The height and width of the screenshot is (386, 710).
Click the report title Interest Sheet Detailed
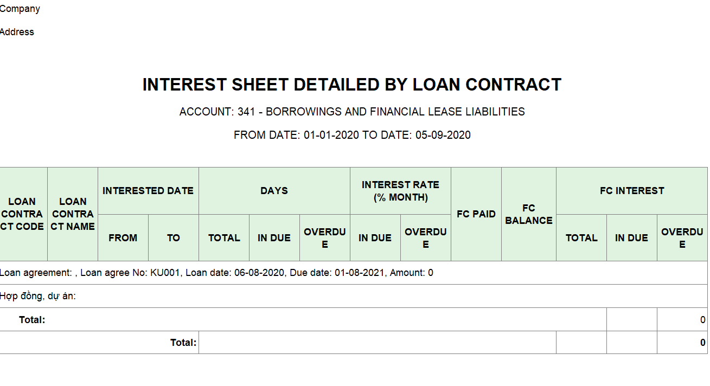coord(351,85)
